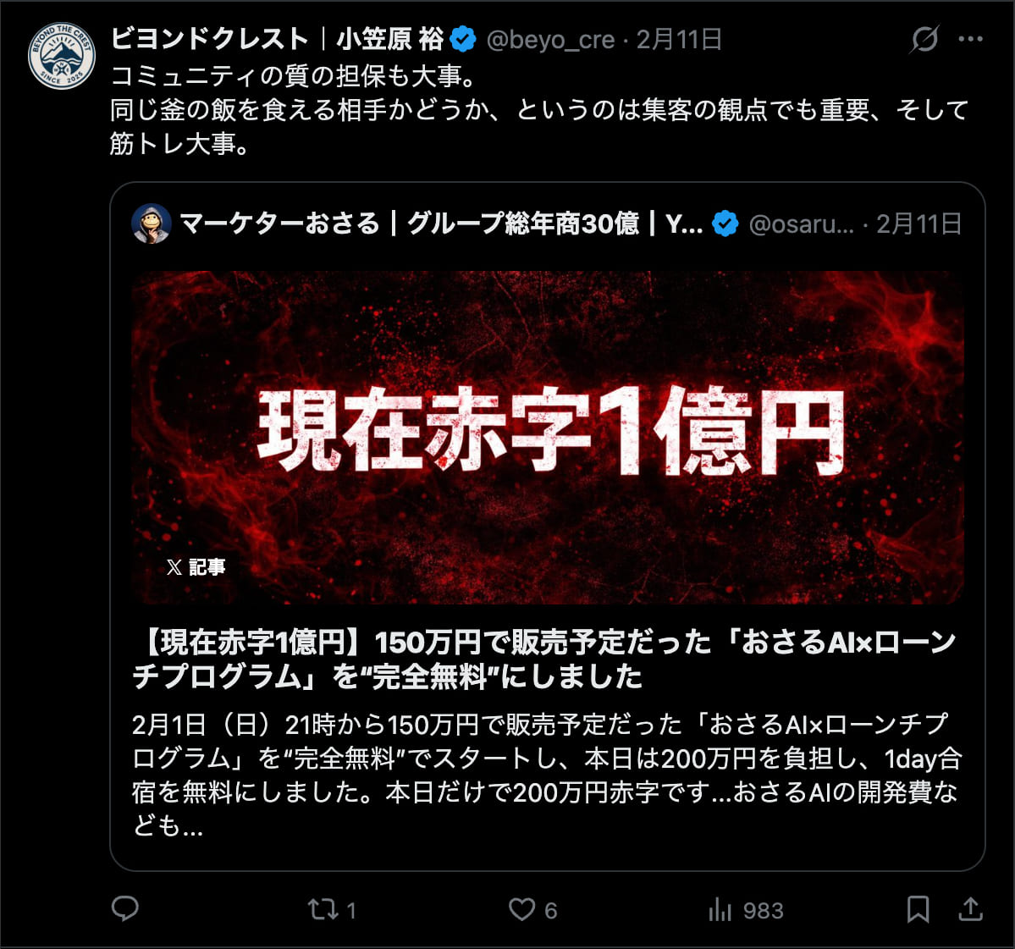
Task: Open view analytics bar chart icon
Action: point(720,909)
